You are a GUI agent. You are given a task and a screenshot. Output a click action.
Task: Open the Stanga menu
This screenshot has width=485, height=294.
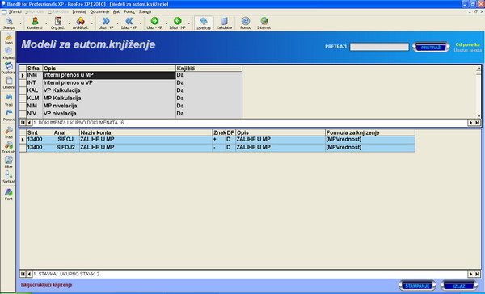[145, 11]
